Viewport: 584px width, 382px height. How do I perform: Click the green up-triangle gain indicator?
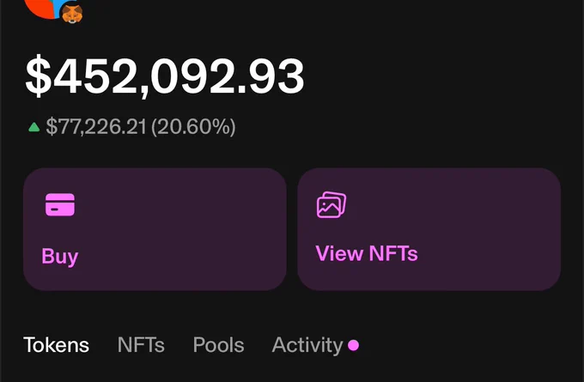33,127
